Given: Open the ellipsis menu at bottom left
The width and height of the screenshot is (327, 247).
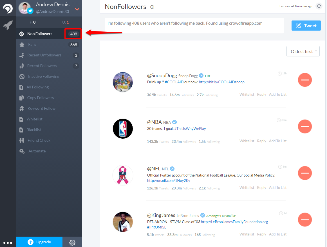Looking at the screenshot, I should click(x=8, y=243).
